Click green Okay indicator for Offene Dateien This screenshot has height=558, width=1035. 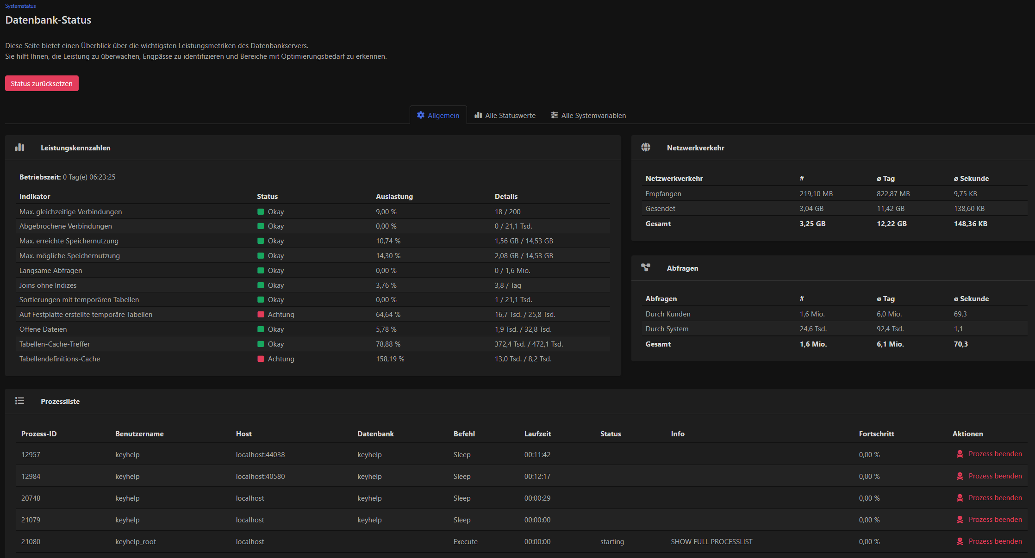pos(261,329)
